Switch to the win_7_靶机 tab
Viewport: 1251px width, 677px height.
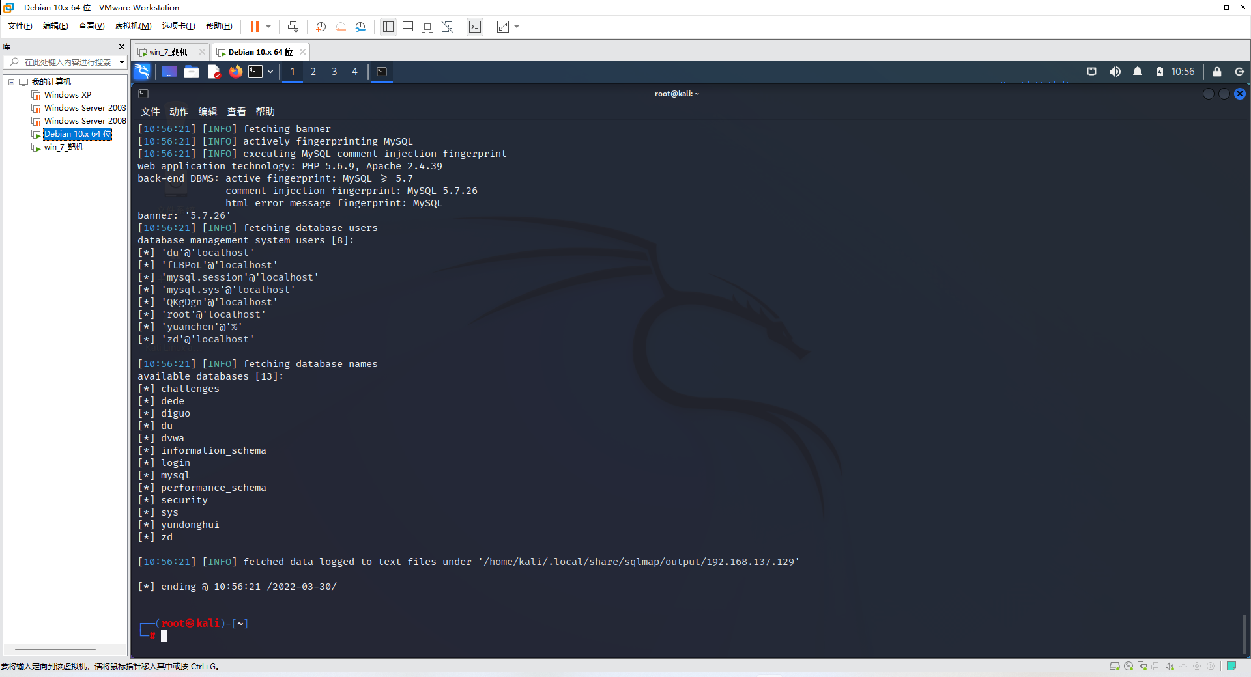pos(165,51)
